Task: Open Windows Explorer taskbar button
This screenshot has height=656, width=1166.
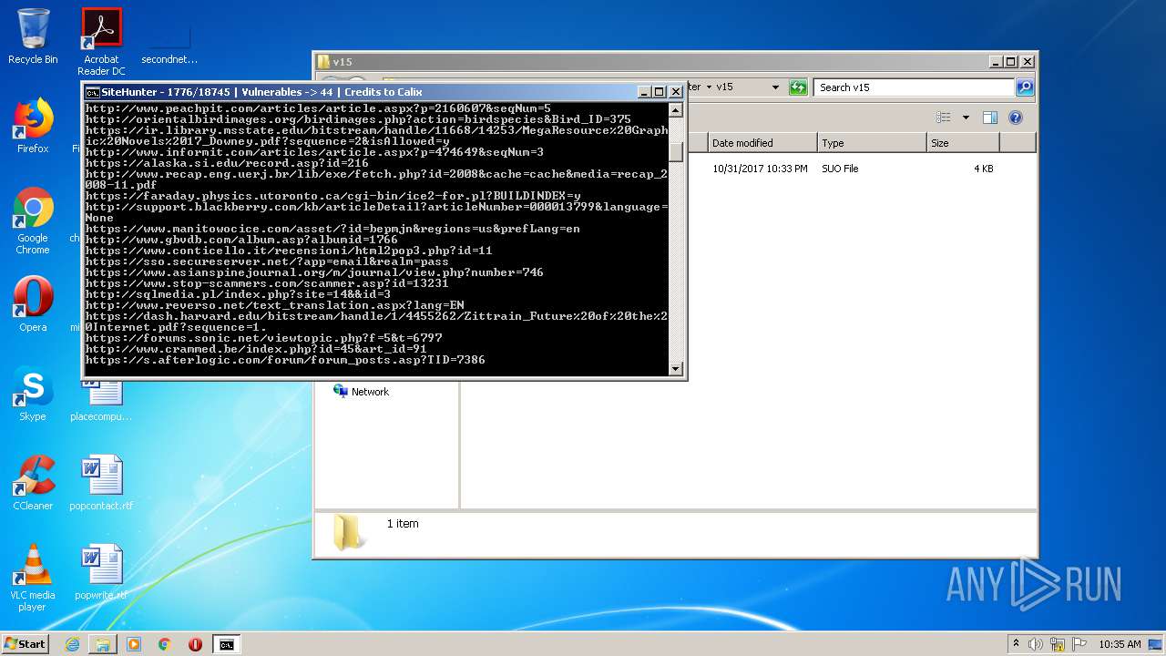Action: coord(103,644)
